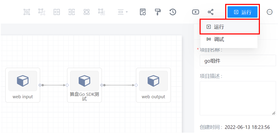
Task: Open the history clock icon
Action: [173, 12]
